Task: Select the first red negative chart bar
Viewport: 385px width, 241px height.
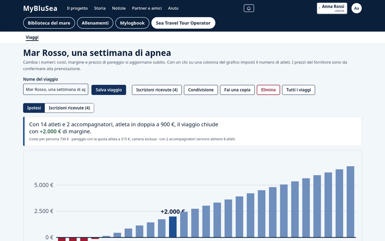Action: pos(62,239)
